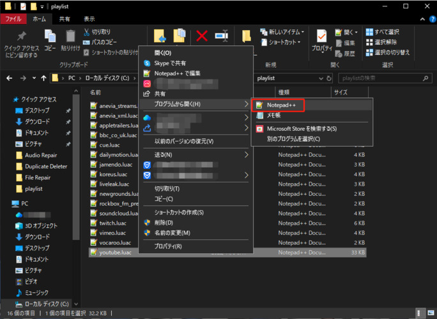Click the Forward navigation arrow

23,78
